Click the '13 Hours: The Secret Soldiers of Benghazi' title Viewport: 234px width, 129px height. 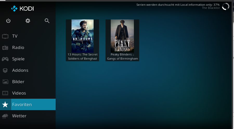pos(82,56)
